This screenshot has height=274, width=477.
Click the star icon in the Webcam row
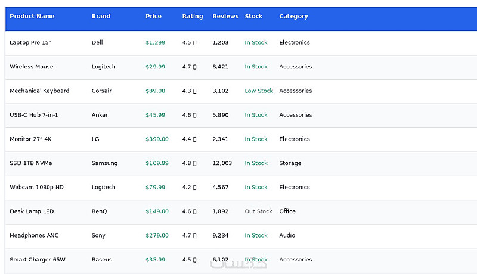tap(195, 188)
